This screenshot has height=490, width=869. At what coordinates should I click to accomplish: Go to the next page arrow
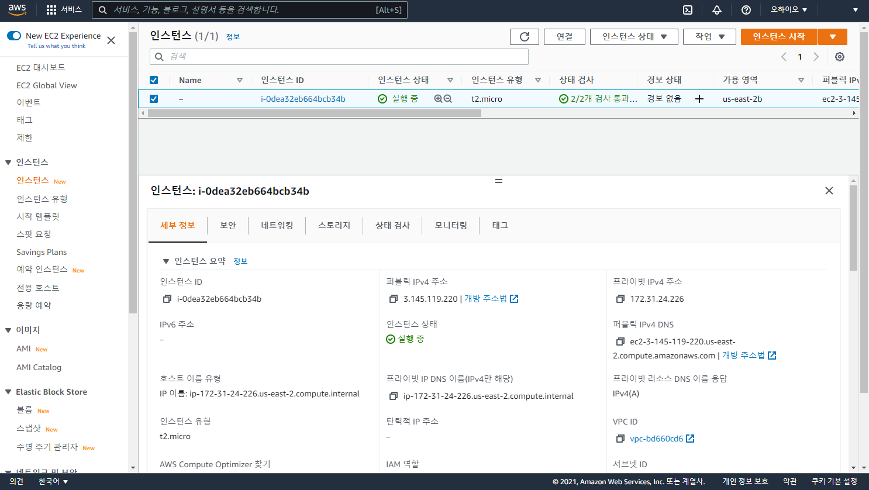coord(816,57)
